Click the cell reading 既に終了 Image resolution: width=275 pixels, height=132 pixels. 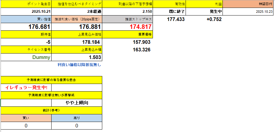click(169, 12)
